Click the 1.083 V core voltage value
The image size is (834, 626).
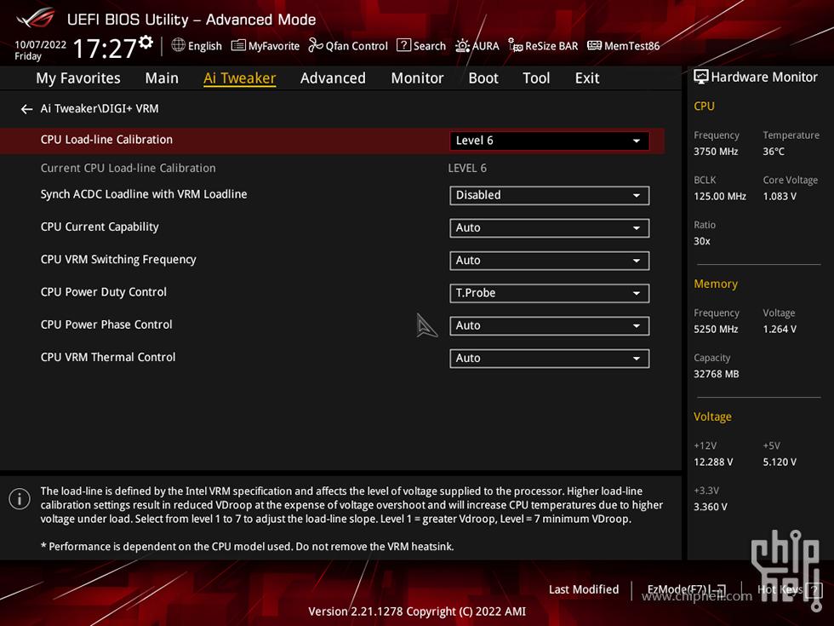click(780, 197)
